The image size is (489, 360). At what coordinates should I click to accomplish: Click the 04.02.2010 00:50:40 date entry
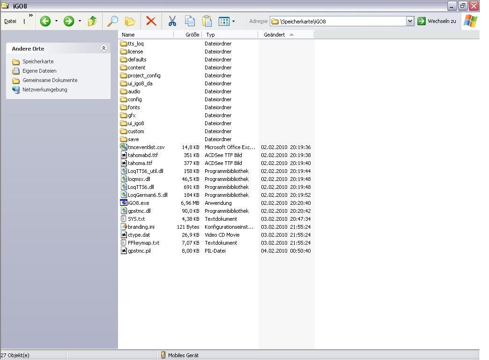pyautogui.click(x=286, y=250)
